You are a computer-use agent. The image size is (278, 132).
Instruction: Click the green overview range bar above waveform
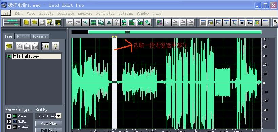tap(175, 32)
